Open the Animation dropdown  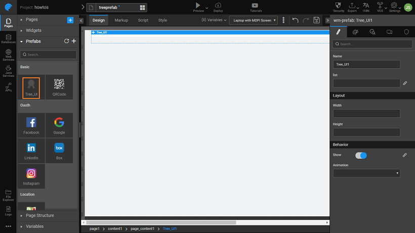(x=366, y=173)
